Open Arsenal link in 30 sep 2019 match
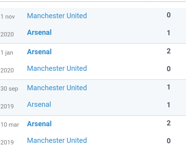The image size is (186, 150). pos(39,104)
